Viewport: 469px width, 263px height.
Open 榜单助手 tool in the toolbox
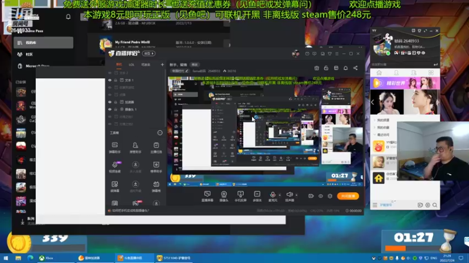156,167
